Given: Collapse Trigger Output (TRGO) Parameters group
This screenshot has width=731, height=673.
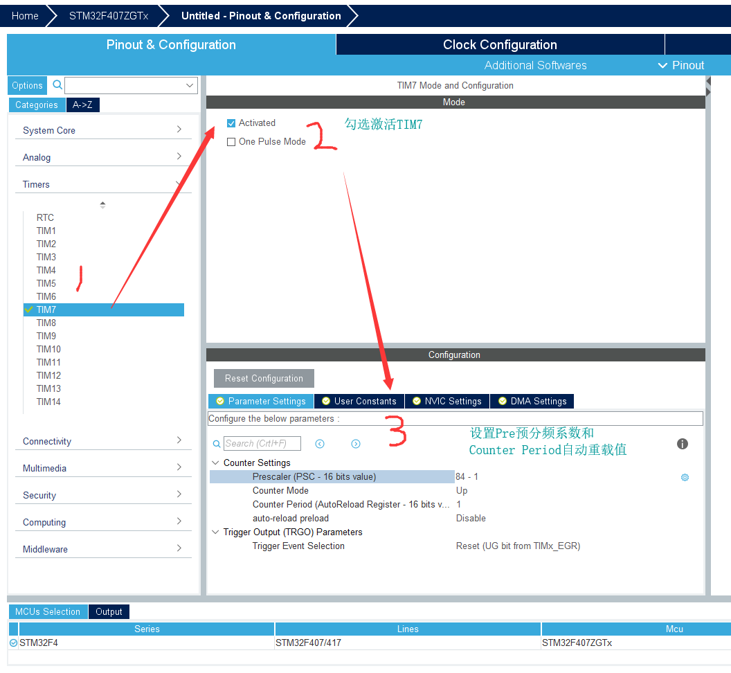Looking at the screenshot, I should tap(215, 532).
